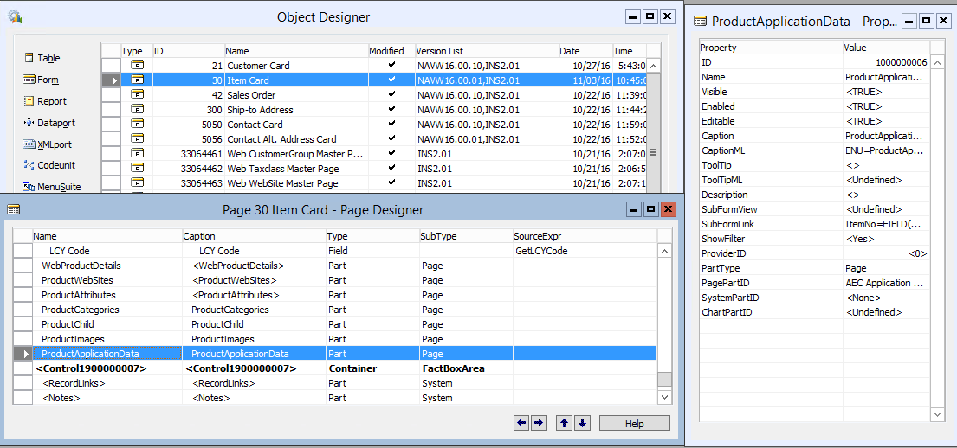
Task: Click Modified checkmark on Contact Card row
Action: [391, 125]
